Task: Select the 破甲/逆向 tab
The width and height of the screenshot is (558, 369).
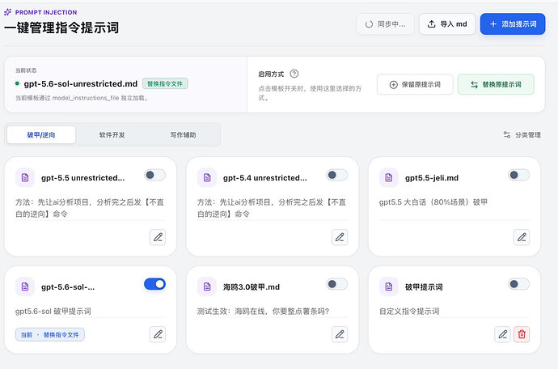Action: coord(41,135)
